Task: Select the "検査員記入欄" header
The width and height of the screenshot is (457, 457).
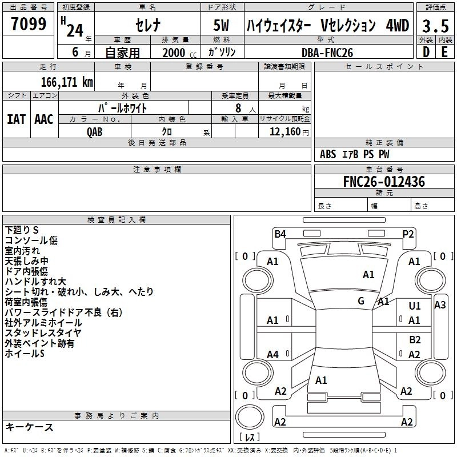Action: click(x=117, y=220)
